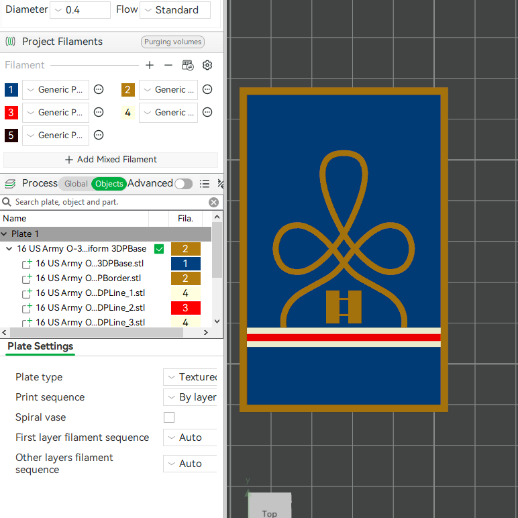Add a new filament with plus icon

(150, 65)
